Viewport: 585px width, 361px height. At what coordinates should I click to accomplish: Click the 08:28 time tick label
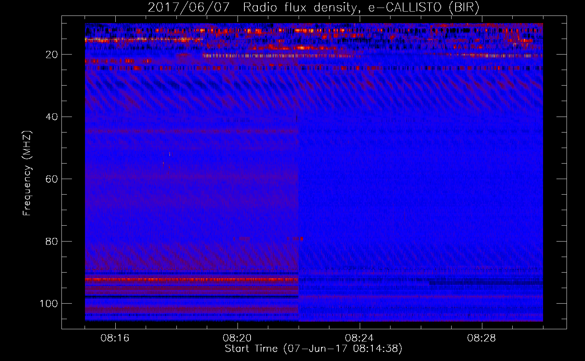pyautogui.click(x=482, y=338)
